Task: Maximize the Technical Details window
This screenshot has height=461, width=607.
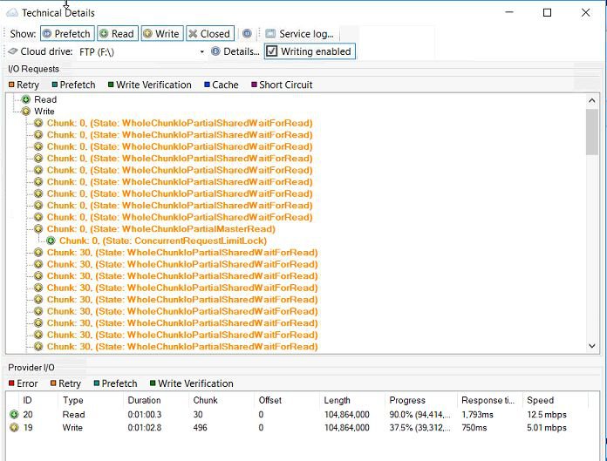Action: coord(547,13)
